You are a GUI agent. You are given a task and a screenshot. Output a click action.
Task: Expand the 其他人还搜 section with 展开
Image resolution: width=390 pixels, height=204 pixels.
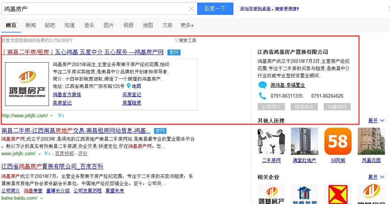376,120
